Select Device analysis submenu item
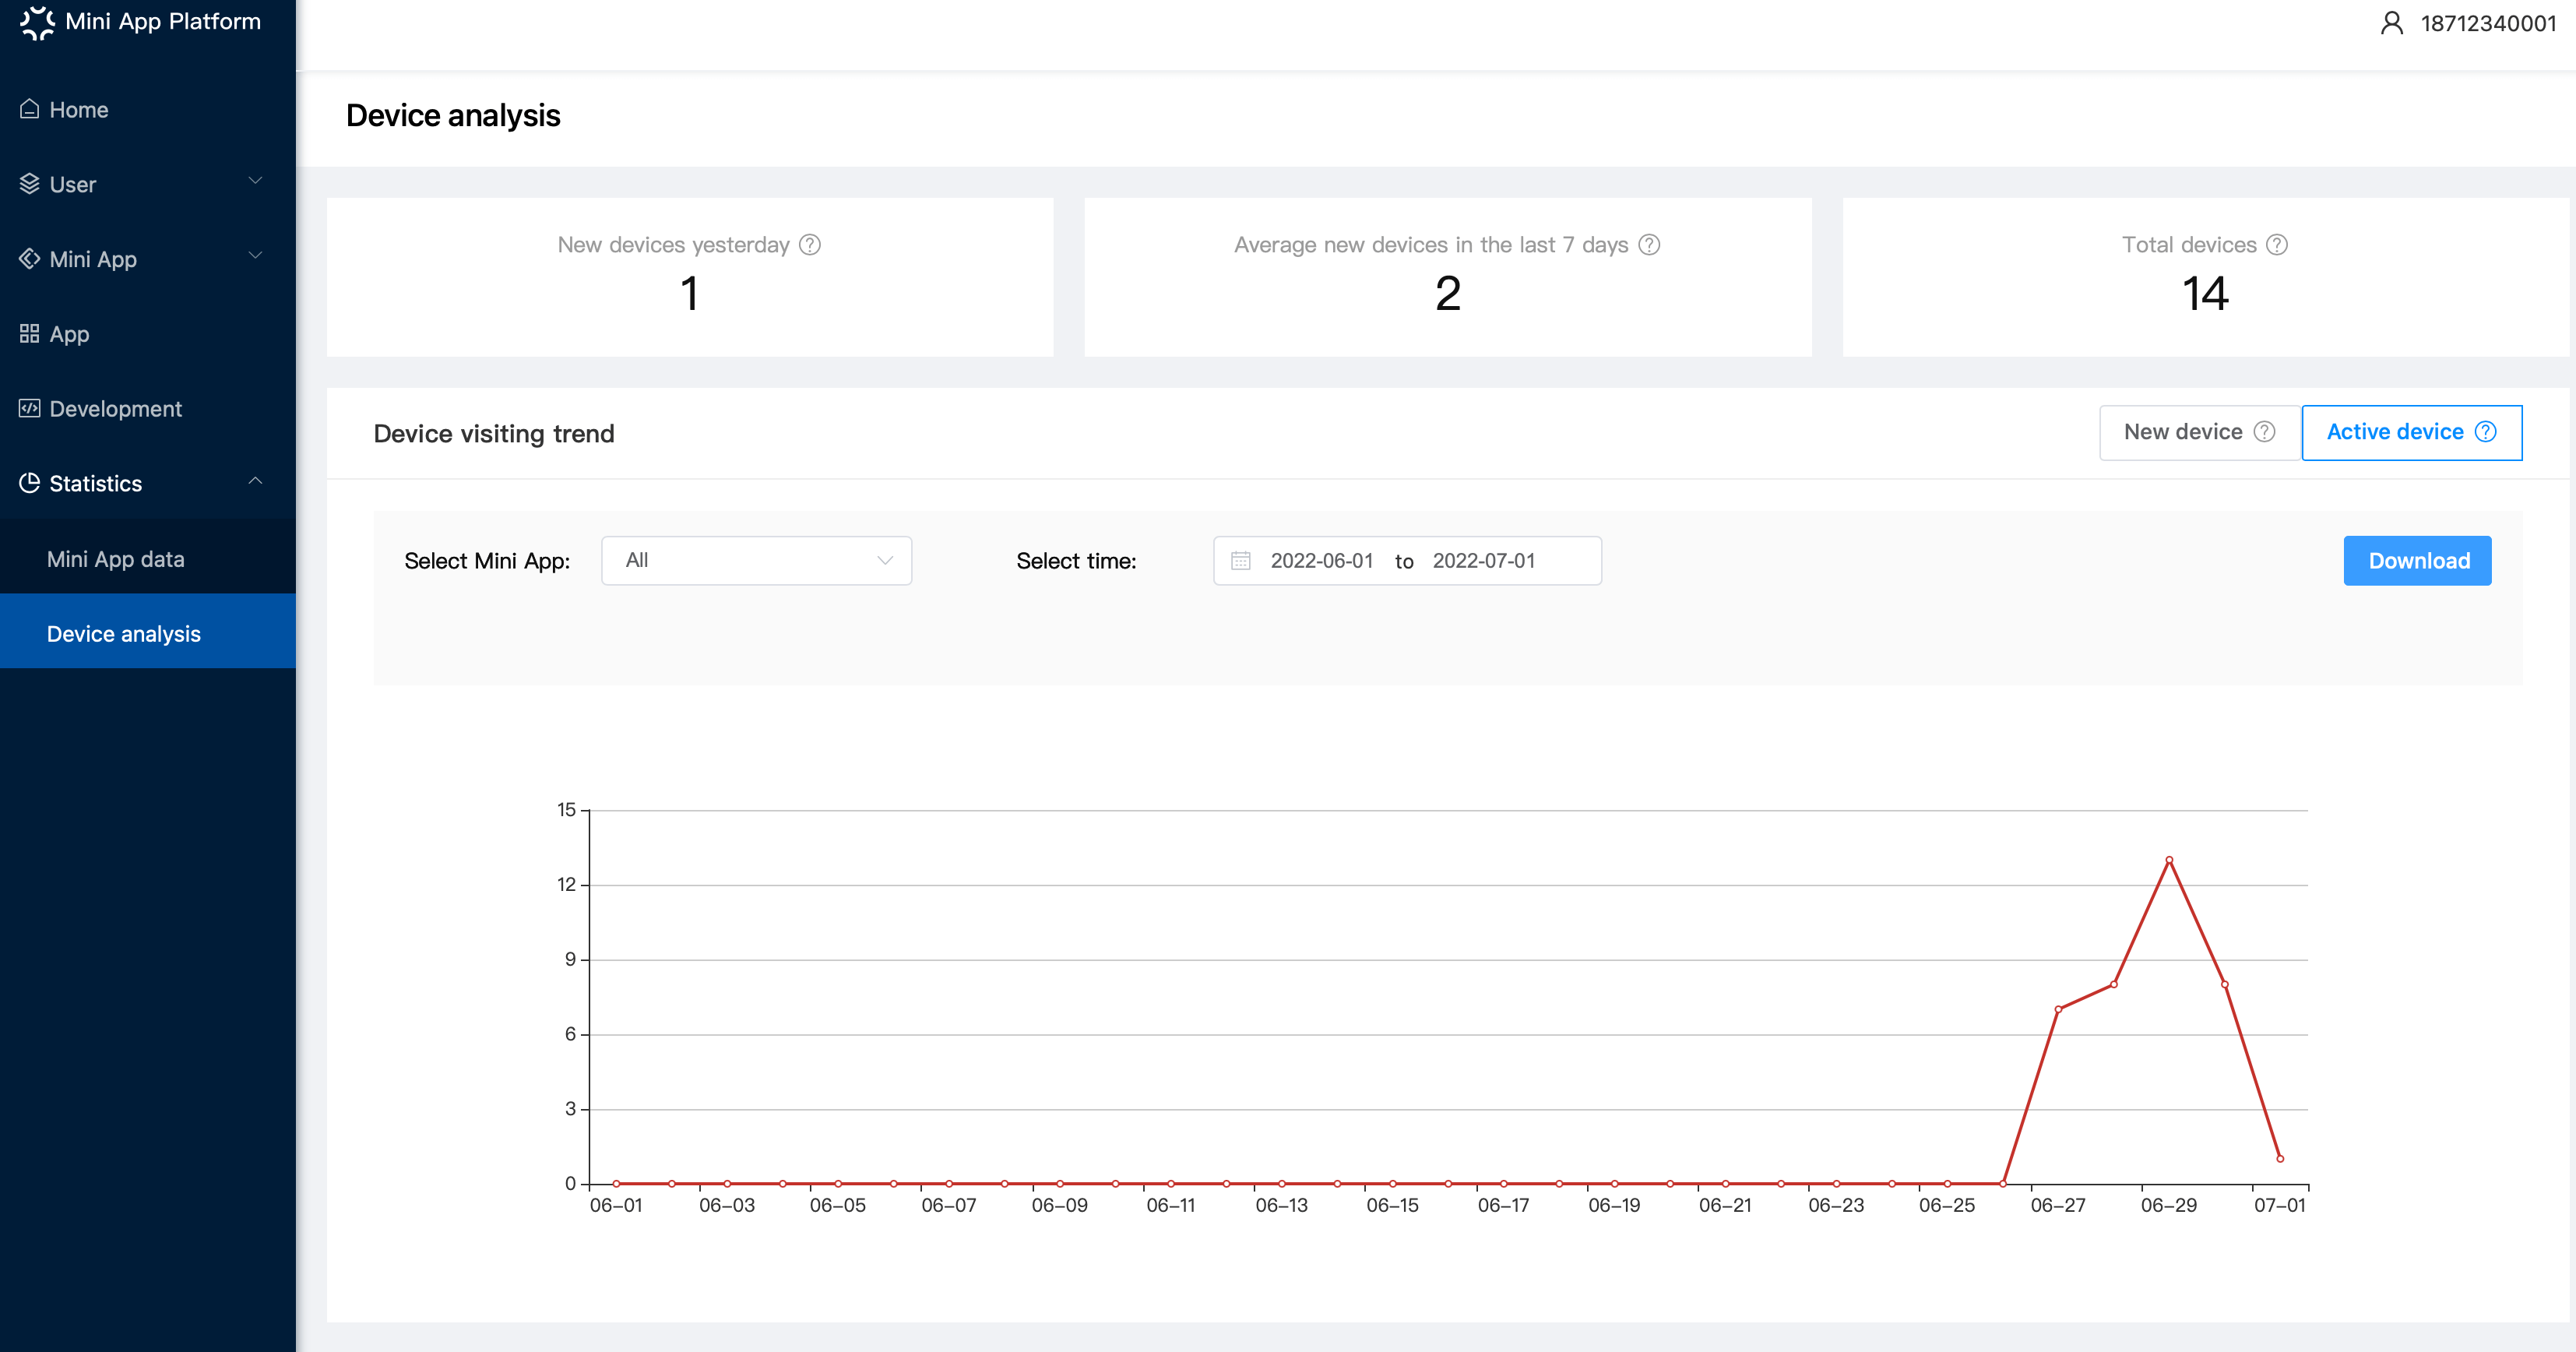Image resolution: width=2576 pixels, height=1352 pixels. click(x=148, y=634)
